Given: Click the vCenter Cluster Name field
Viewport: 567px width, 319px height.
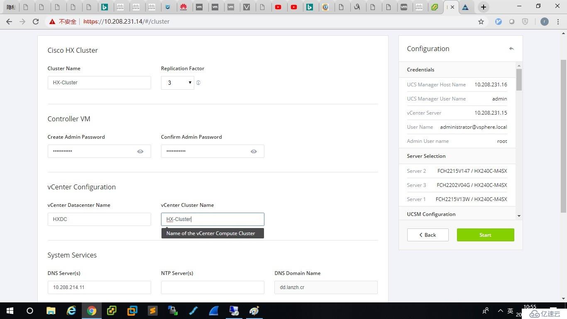Looking at the screenshot, I should (x=213, y=219).
